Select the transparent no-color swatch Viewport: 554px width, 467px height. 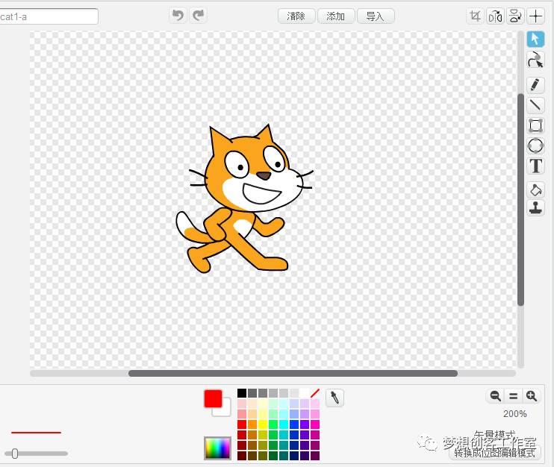click(315, 393)
